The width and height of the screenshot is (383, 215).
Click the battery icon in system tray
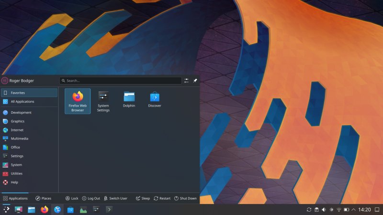346,210
